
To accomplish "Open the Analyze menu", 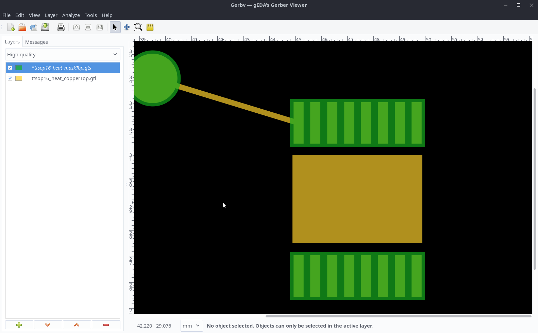I will click(x=71, y=15).
